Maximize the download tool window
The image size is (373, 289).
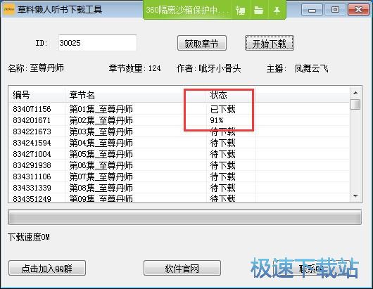click(x=335, y=10)
